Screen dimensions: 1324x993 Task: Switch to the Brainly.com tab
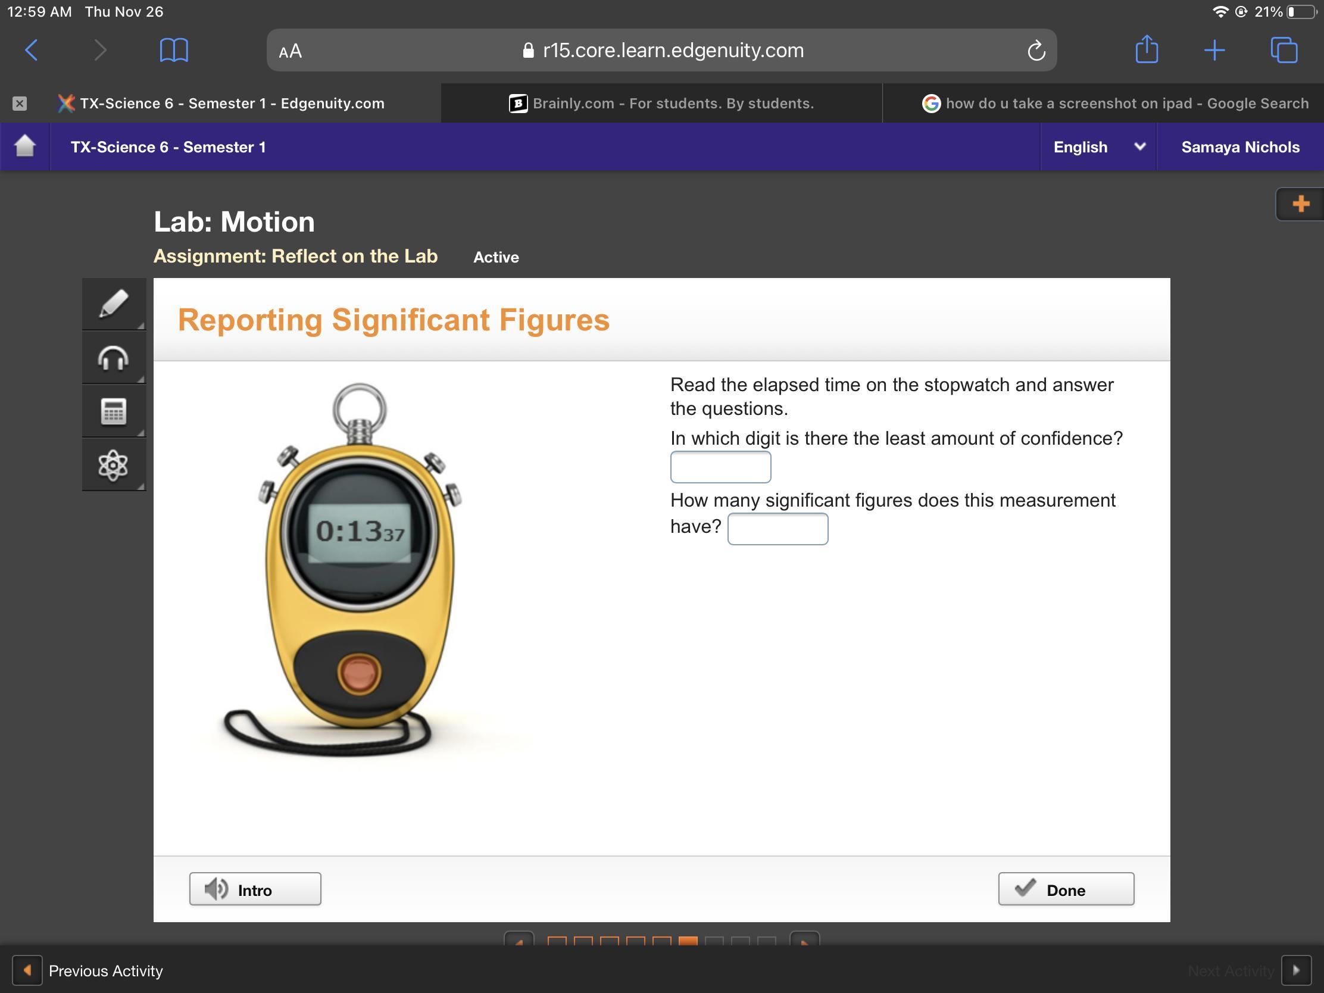(x=661, y=104)
